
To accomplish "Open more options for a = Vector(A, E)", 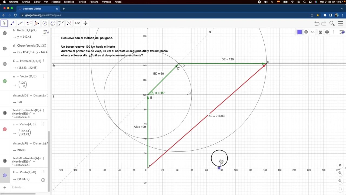I will 43,124.
